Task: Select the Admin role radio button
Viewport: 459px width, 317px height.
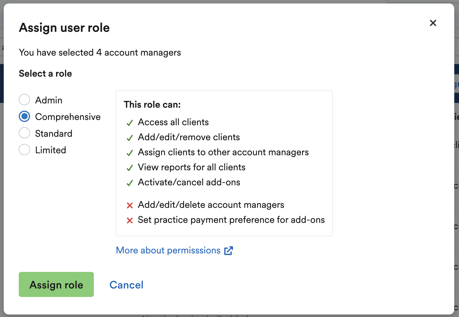Action: tap(25, 100)
